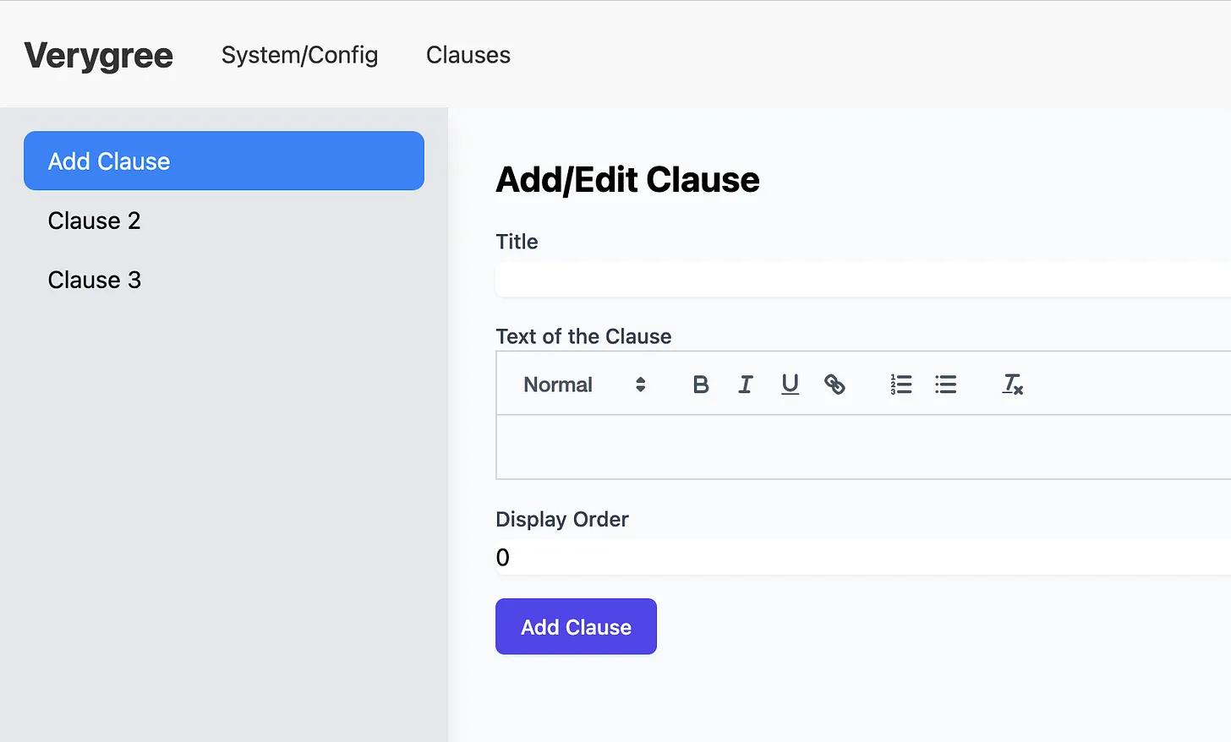Open the Normal text style dropdown
This screenshot has width=1231, height=742.
[584, 385]
